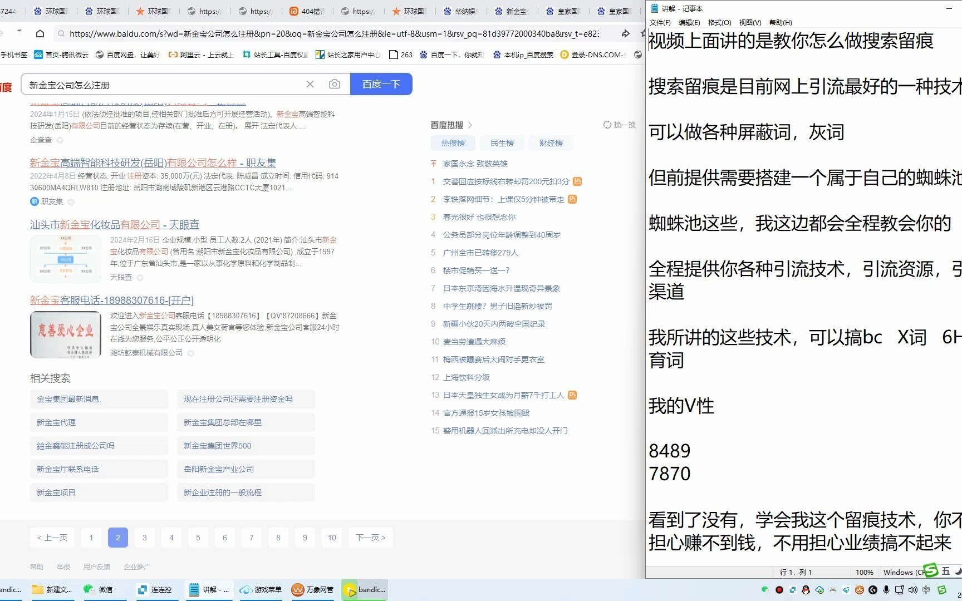Open hot search 麦当劳遭遇大麻烦
The height and width of the screenshot is (601, 962).
tap(474, 342)
